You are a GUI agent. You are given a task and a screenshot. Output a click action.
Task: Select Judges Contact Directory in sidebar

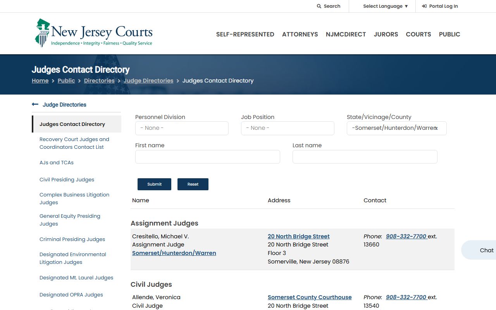click(76, 124)
